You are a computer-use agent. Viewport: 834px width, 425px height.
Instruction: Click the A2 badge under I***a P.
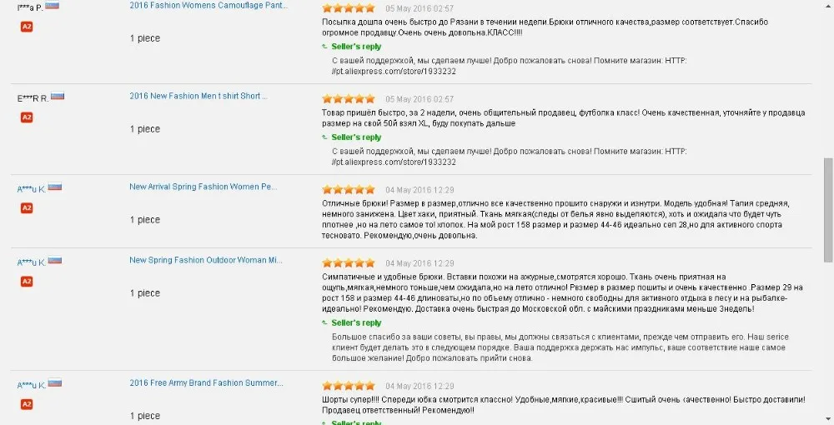coord(27,27)
